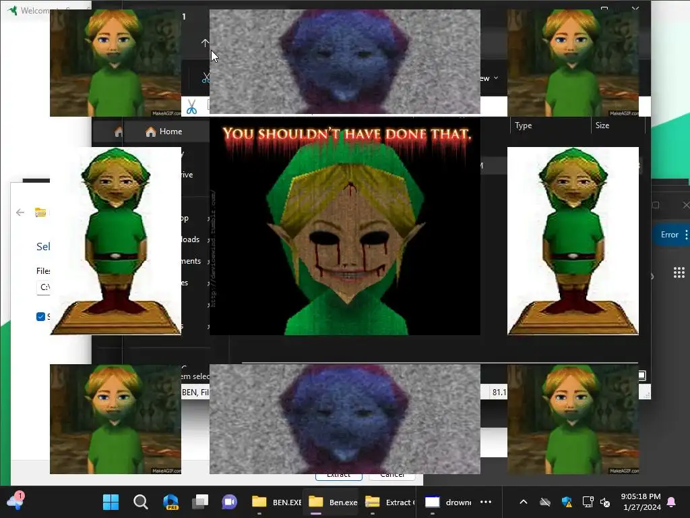Click the horizontal scrollbar in File Explorer
This screenshot has width=690, height=518.
(x=440, y=363)
